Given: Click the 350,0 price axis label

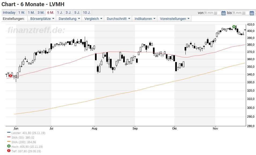Looking at the screenshot, I should point(251,67).
